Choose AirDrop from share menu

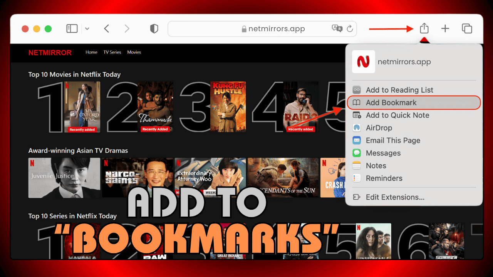coord(414,128)
